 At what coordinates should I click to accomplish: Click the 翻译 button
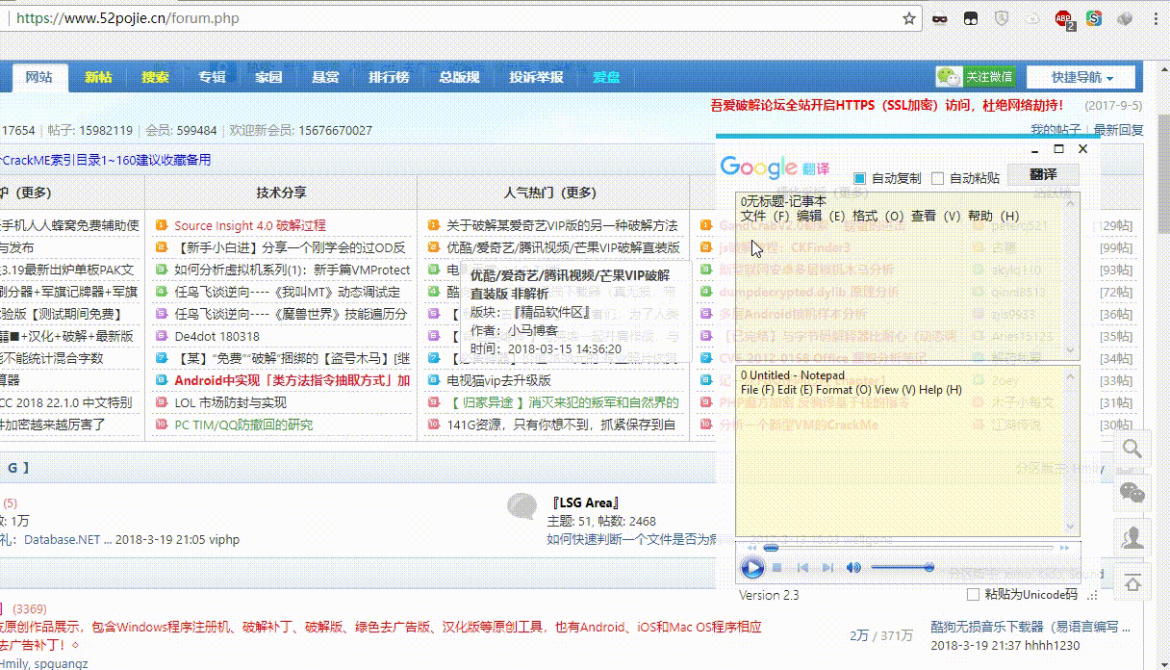pyautogui.click(x=1043, y=174)
